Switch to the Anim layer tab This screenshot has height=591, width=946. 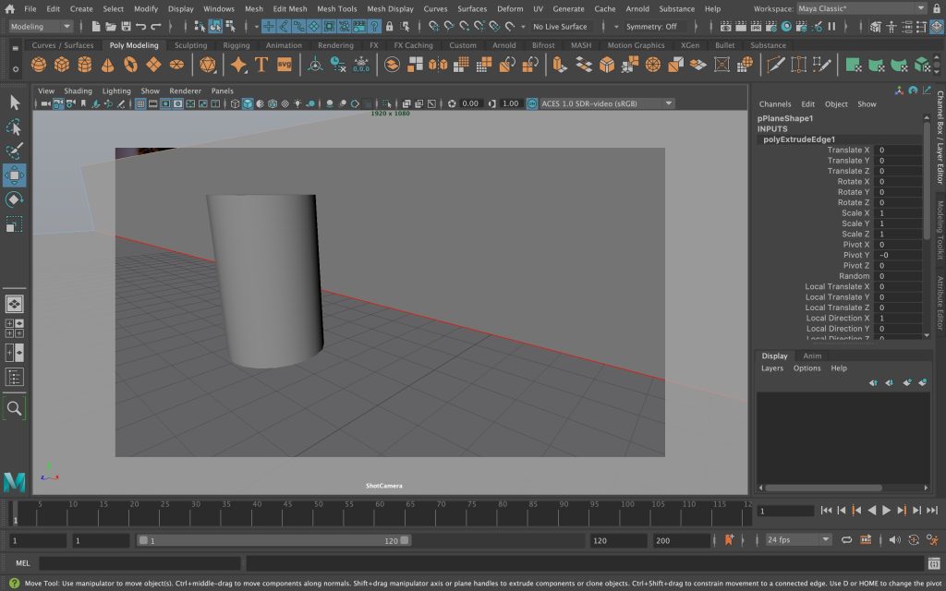click(x=812, y=356)
